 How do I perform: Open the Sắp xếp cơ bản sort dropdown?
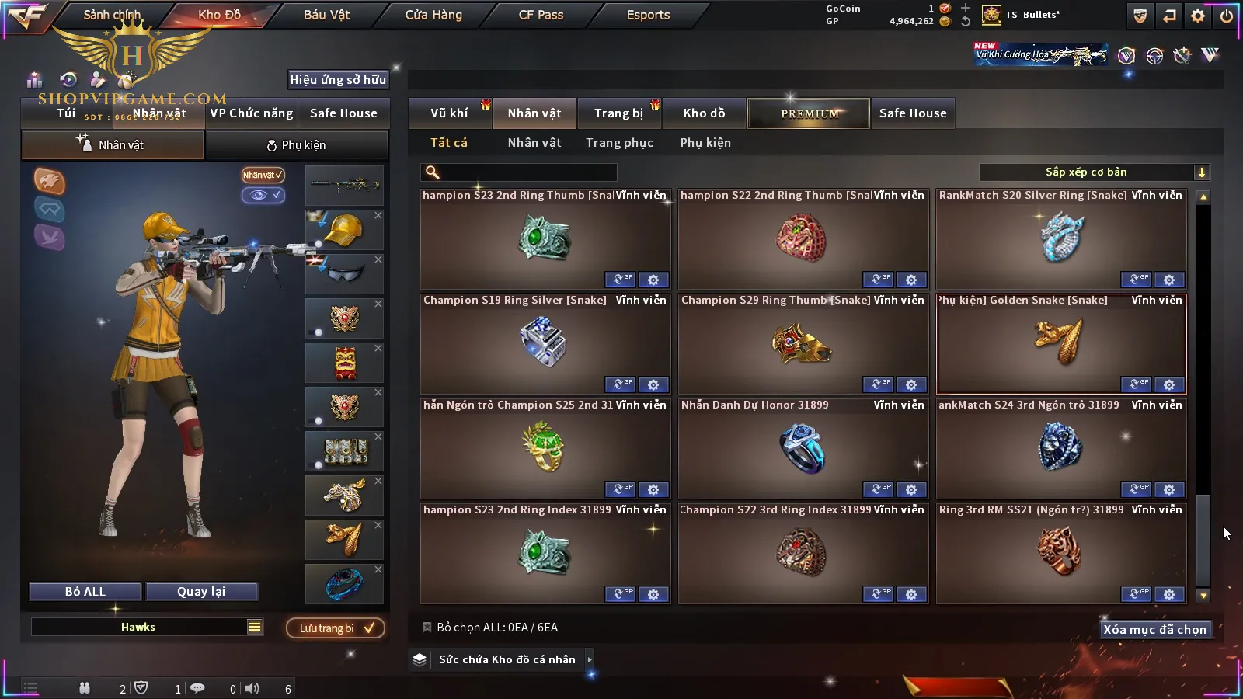click(x=1094, y=172)
